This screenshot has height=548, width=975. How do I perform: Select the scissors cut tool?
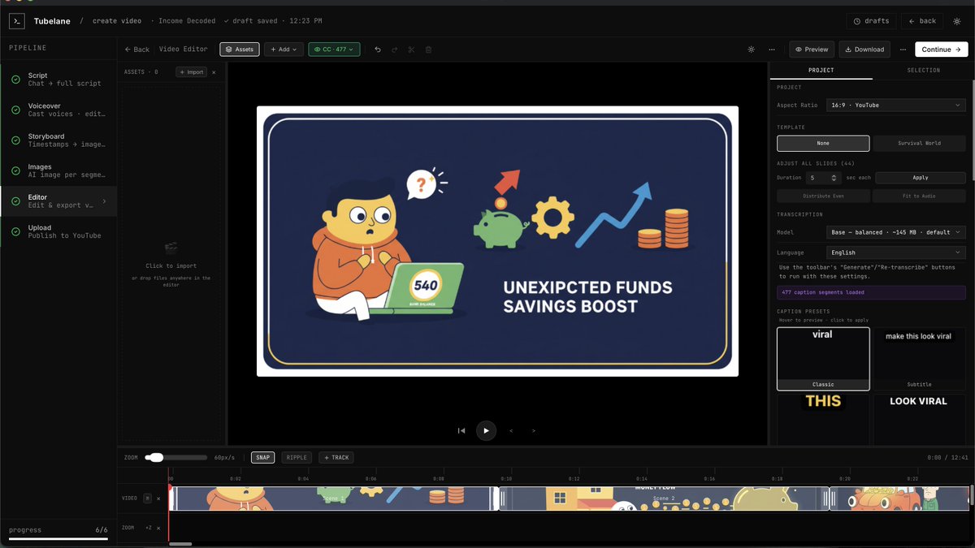pyautogui.click(x=412, y=50)
